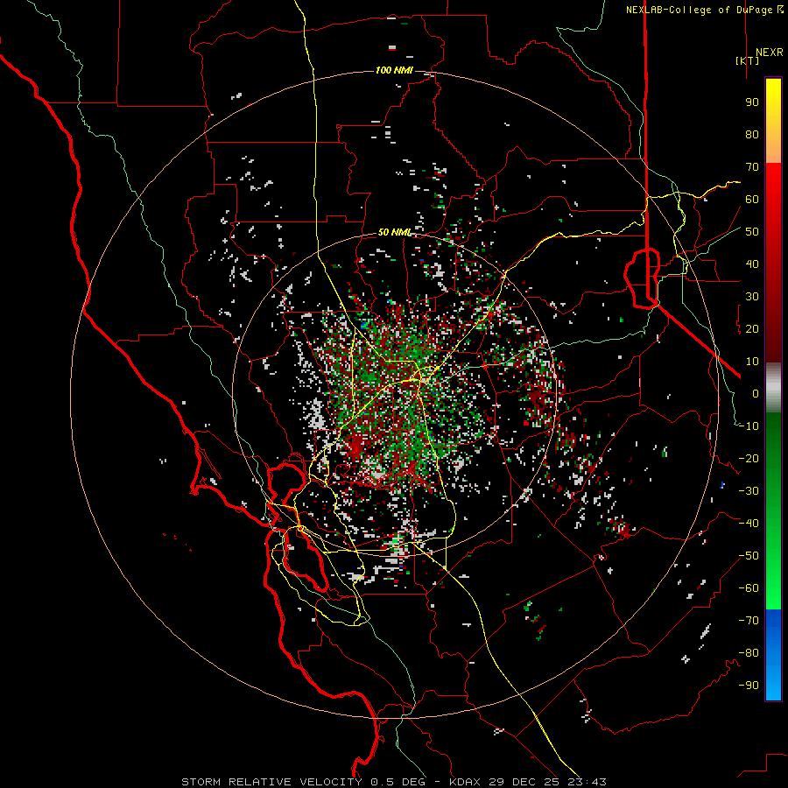Screen dimensions: 788x788
Task: Click the 70 value on the velocity scale
Action: (752, 167)
